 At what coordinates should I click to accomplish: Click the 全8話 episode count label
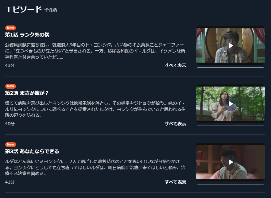pos(51,10)
